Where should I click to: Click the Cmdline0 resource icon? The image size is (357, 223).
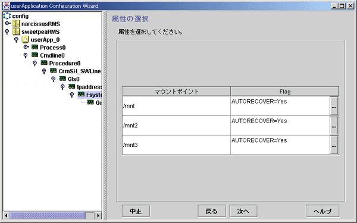(x=35, y=55)
